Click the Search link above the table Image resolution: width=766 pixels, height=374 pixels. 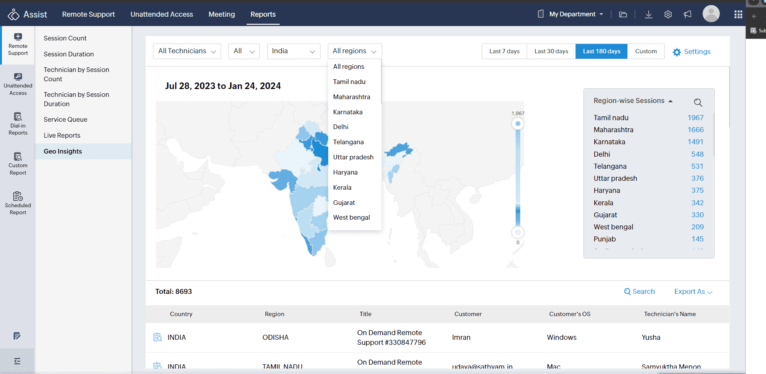(x=639, y=292)
